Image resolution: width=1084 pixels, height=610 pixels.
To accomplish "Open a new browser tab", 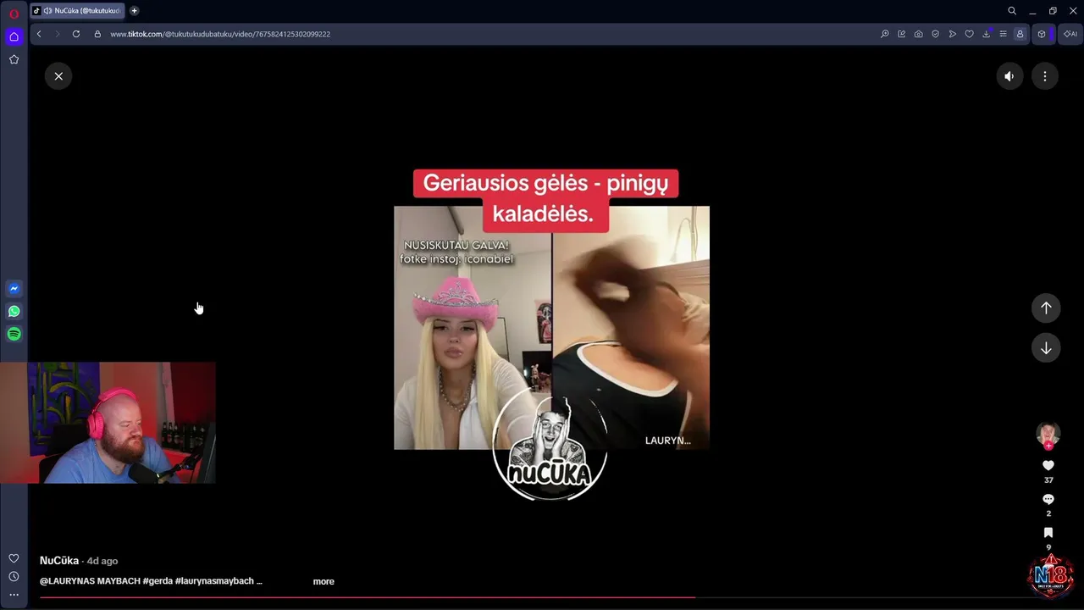I will tap(134, 11).
